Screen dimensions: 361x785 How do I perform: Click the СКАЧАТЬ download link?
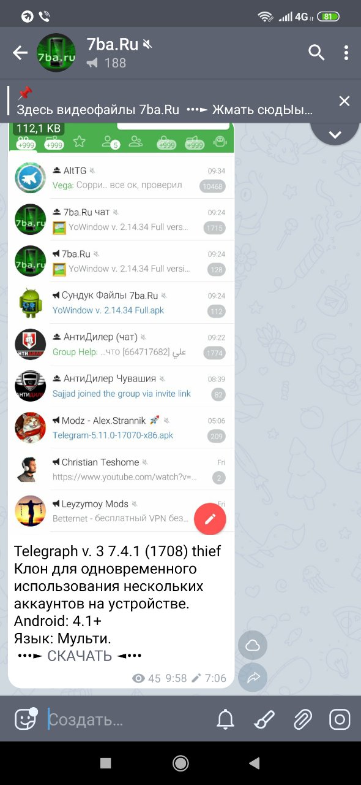[x=80, y=656]
